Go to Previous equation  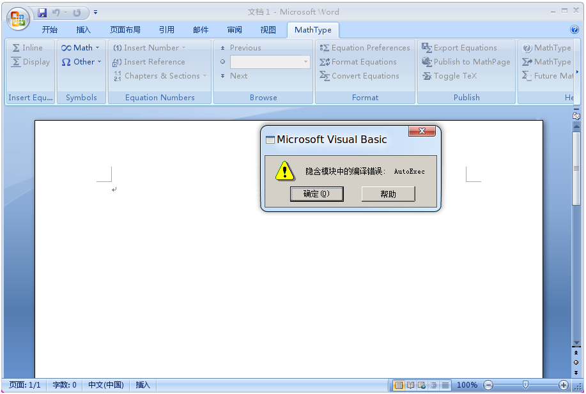(x=241, y=48)
